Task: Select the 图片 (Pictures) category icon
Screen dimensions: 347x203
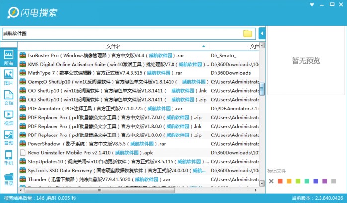Action: click(8, 76)
